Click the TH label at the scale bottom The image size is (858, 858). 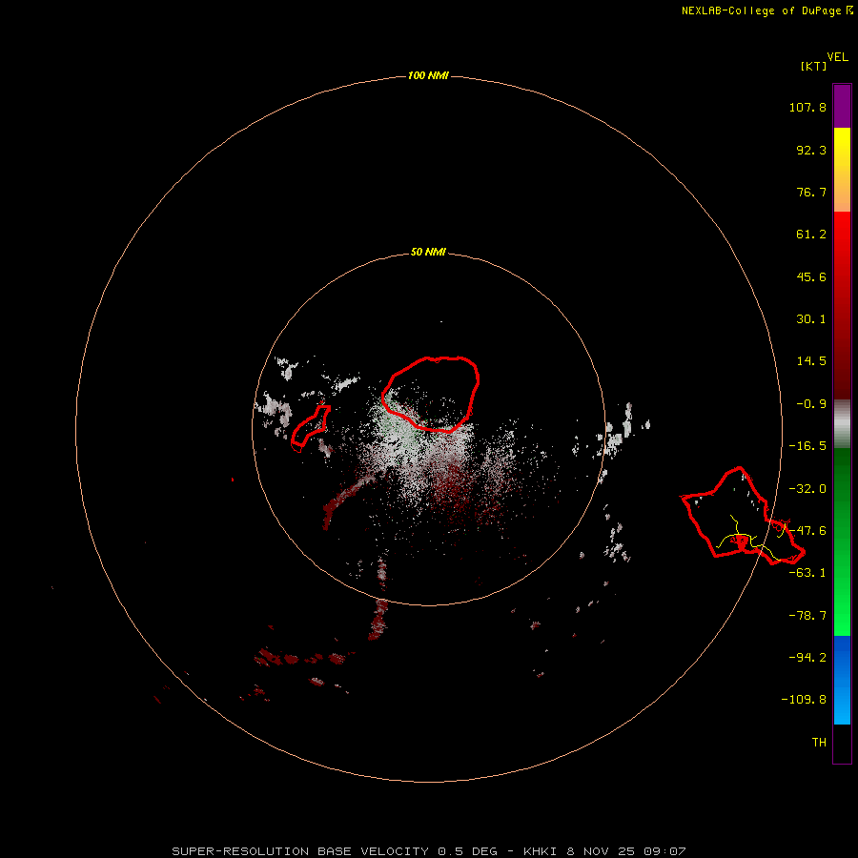point(819,742)
